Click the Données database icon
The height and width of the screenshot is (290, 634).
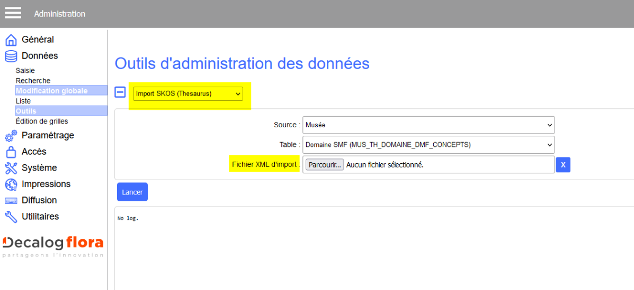[x=11, y=56]
